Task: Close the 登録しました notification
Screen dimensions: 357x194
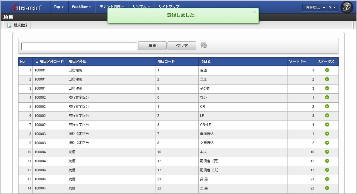Action: (254, 12)
